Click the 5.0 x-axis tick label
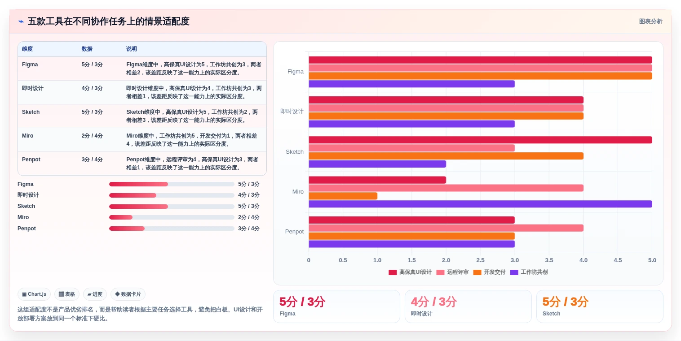Image resolution: width=681 pixels, height=341 pixels. coord(652,260)
